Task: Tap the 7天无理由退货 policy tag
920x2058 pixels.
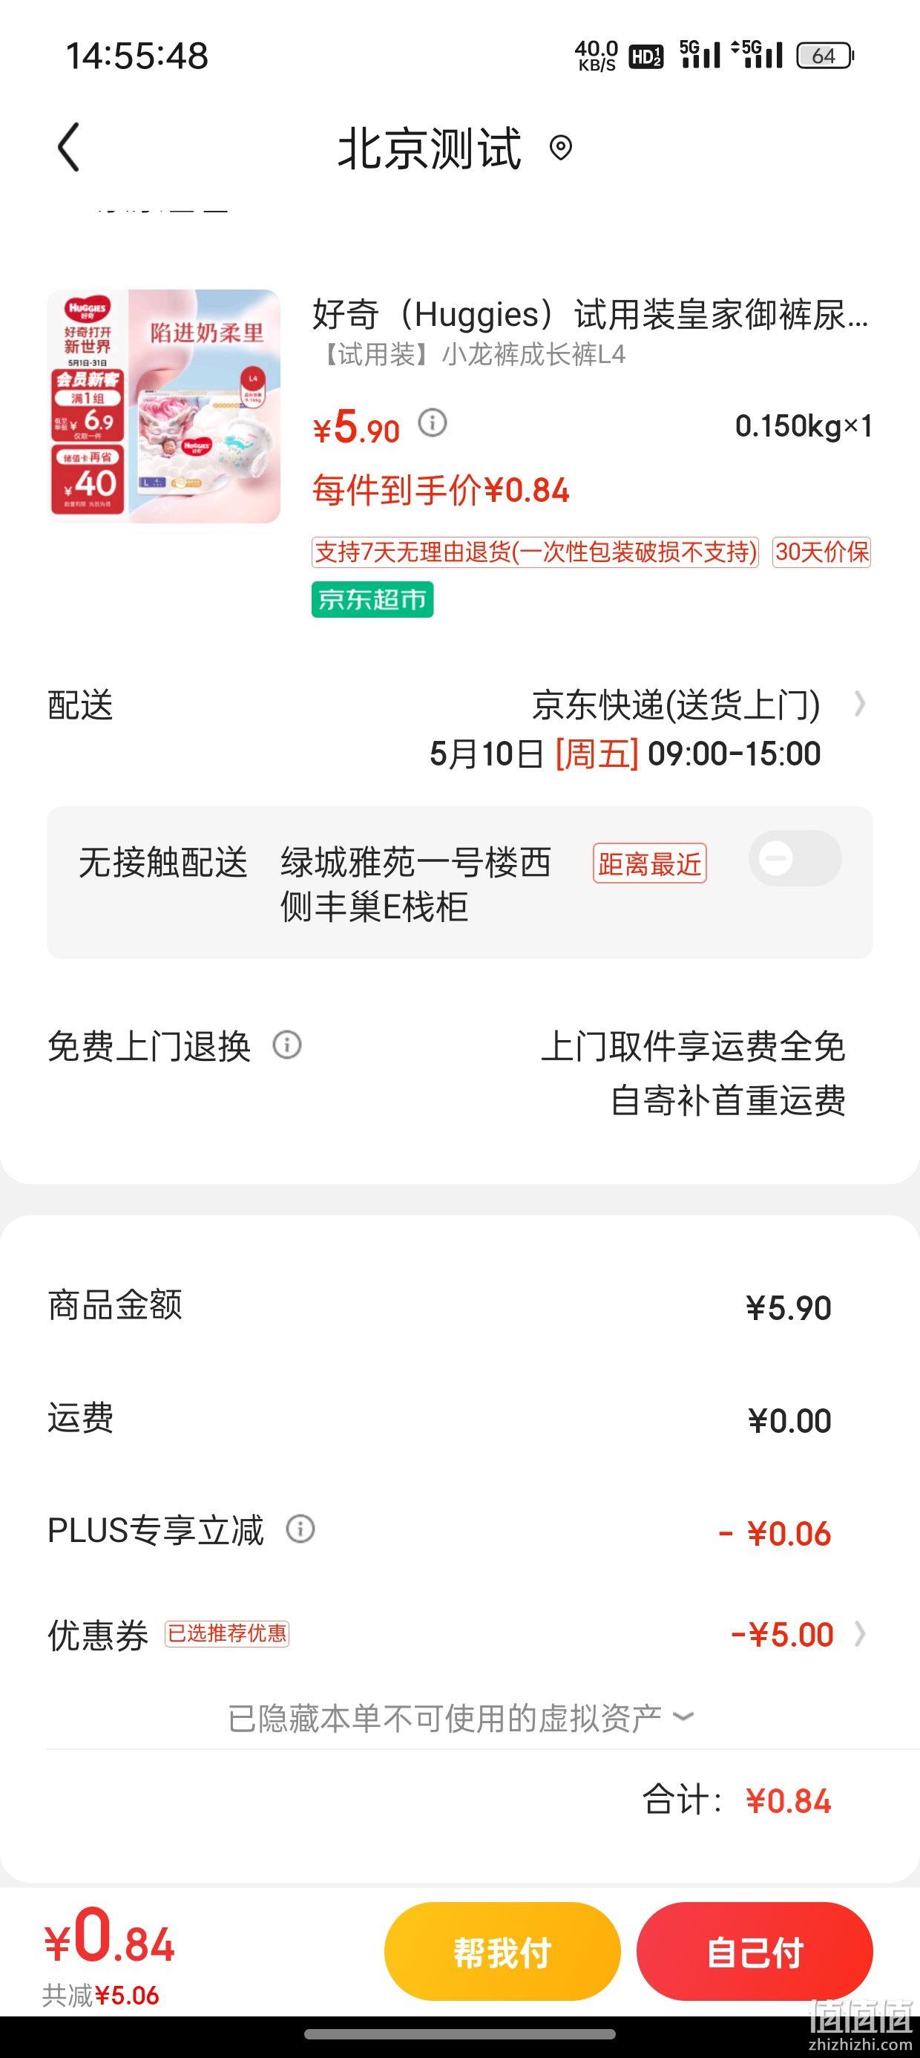Action: 535,552
